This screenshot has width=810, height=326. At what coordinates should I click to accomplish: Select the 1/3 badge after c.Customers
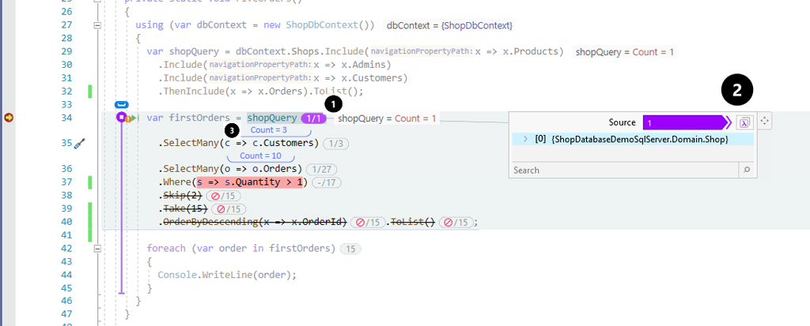[x=336, y=144]
